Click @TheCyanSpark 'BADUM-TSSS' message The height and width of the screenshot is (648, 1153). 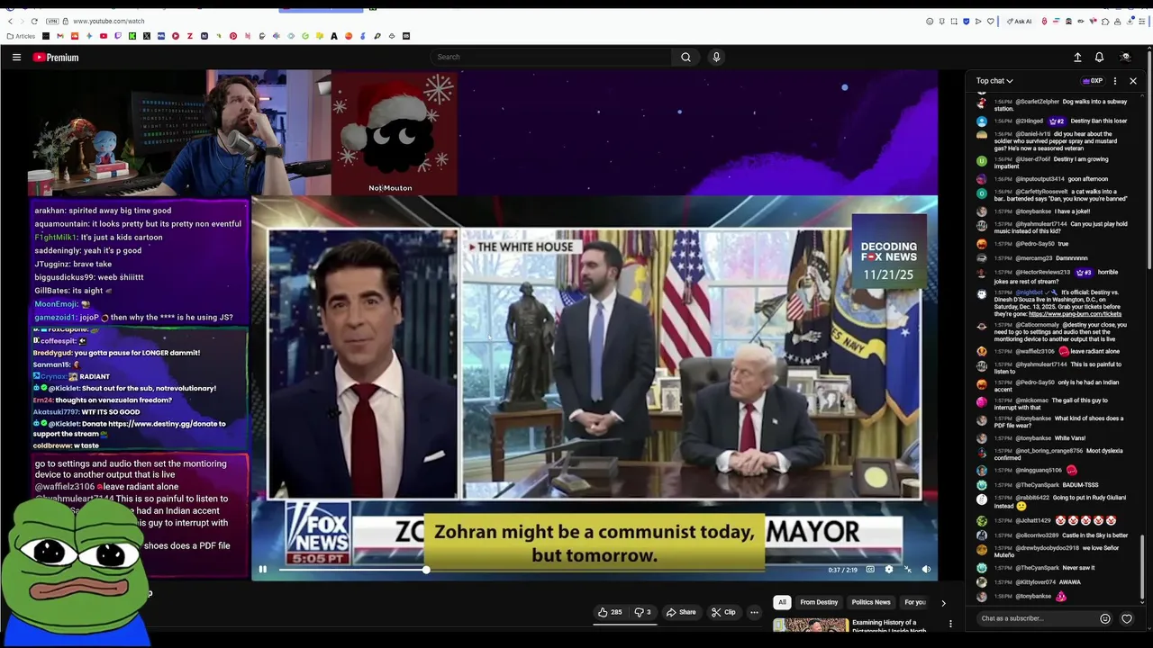point(1046,485)
